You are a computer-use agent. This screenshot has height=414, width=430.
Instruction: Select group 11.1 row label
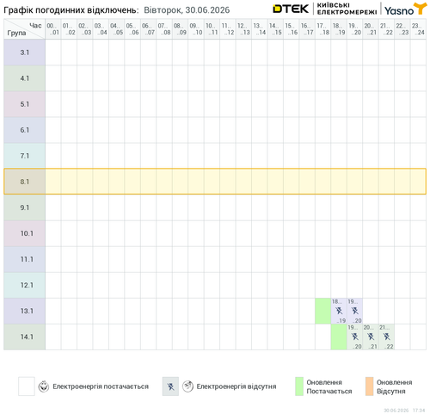[24, 259]
